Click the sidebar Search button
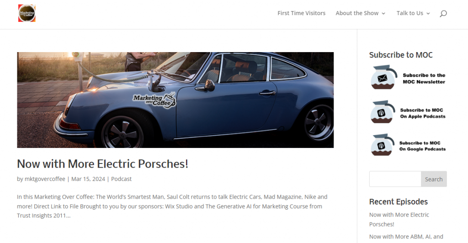 point(434,179)
